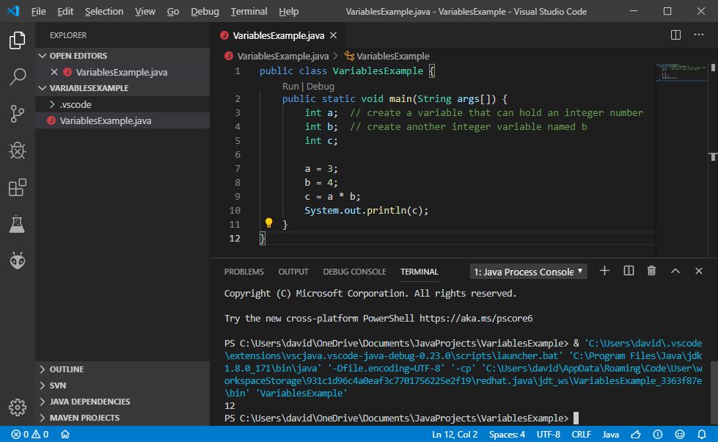Open the PlatformIO alien icon view

coord(18,261)
